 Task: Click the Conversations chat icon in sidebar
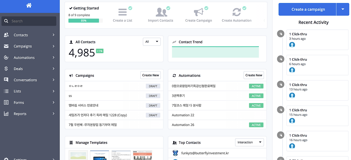(x=6, y=80)
